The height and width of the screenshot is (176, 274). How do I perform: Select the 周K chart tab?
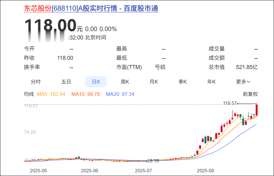(125, 82)
